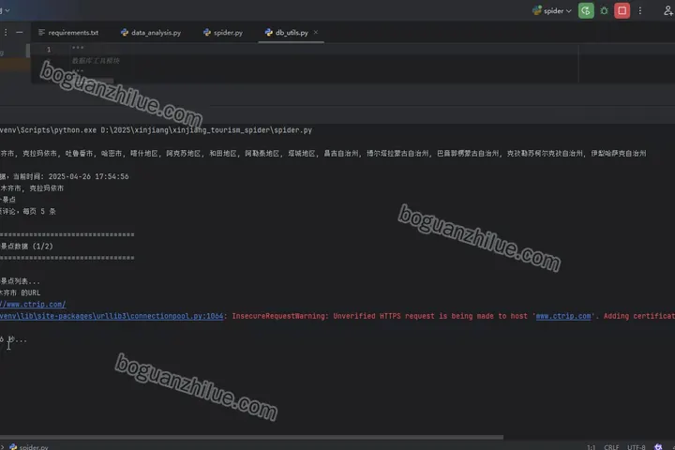Click the green Rerun spider button
This screenshot has width=675, height=450.
[586, 10]
